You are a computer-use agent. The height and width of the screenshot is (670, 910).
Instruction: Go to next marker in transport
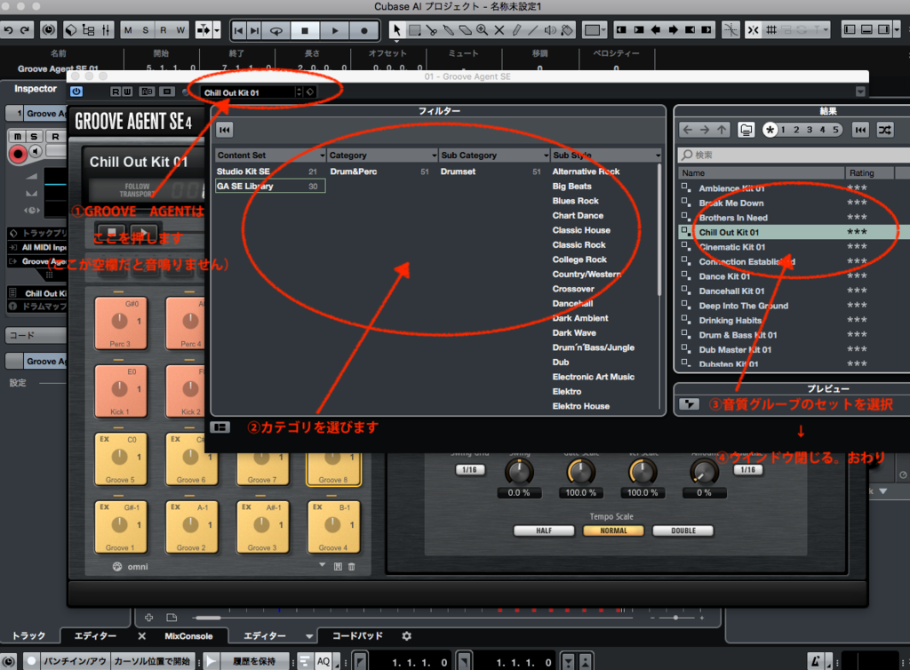coord(254,31)
